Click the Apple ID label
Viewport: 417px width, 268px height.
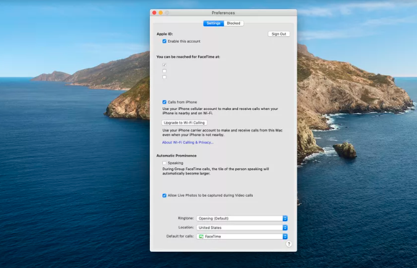click(165, 34)
